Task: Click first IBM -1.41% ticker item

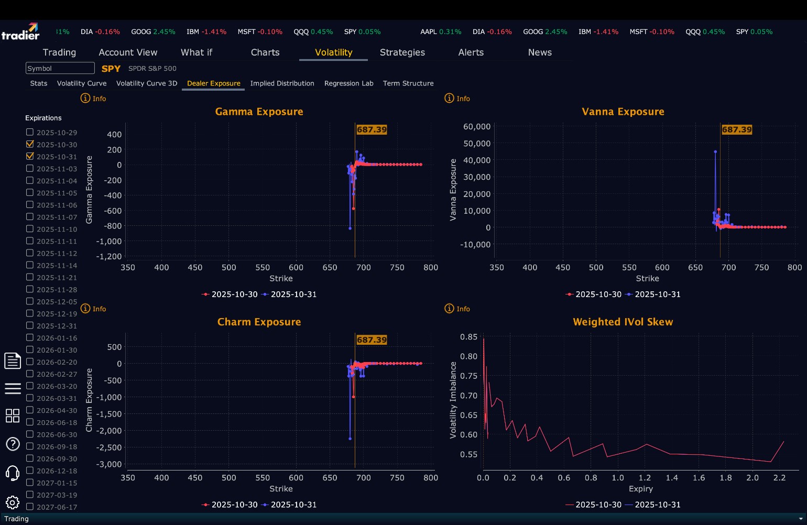Action: [x=206, y=32]
